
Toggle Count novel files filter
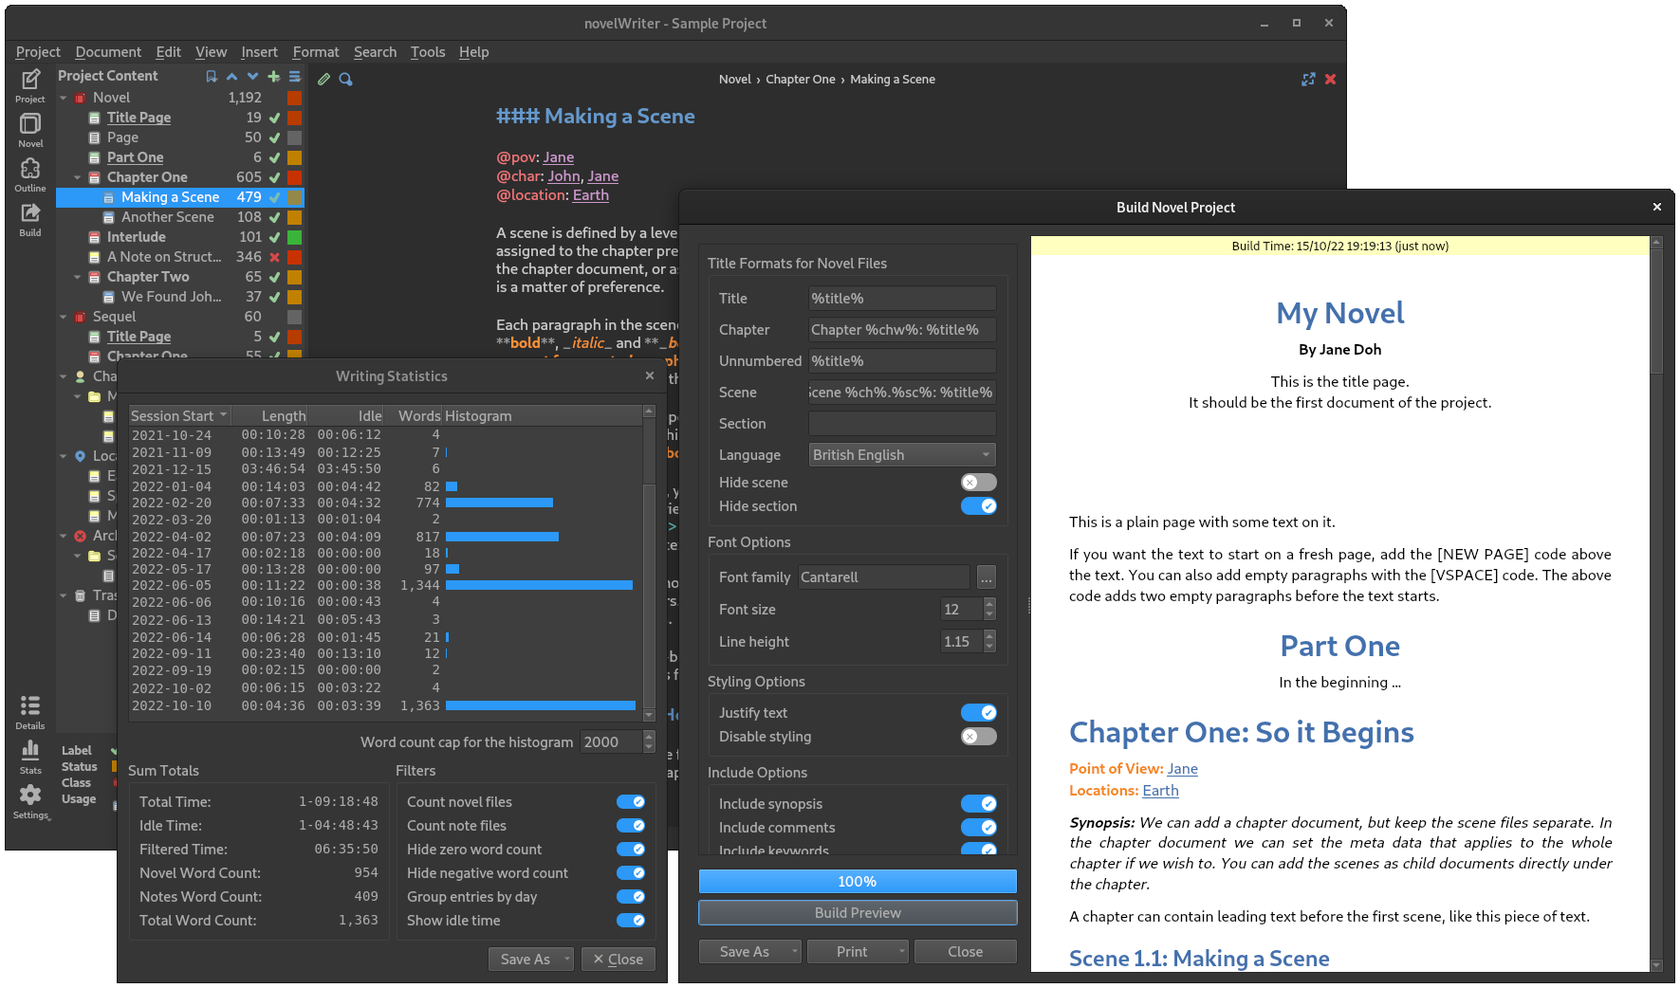point(631,801)
